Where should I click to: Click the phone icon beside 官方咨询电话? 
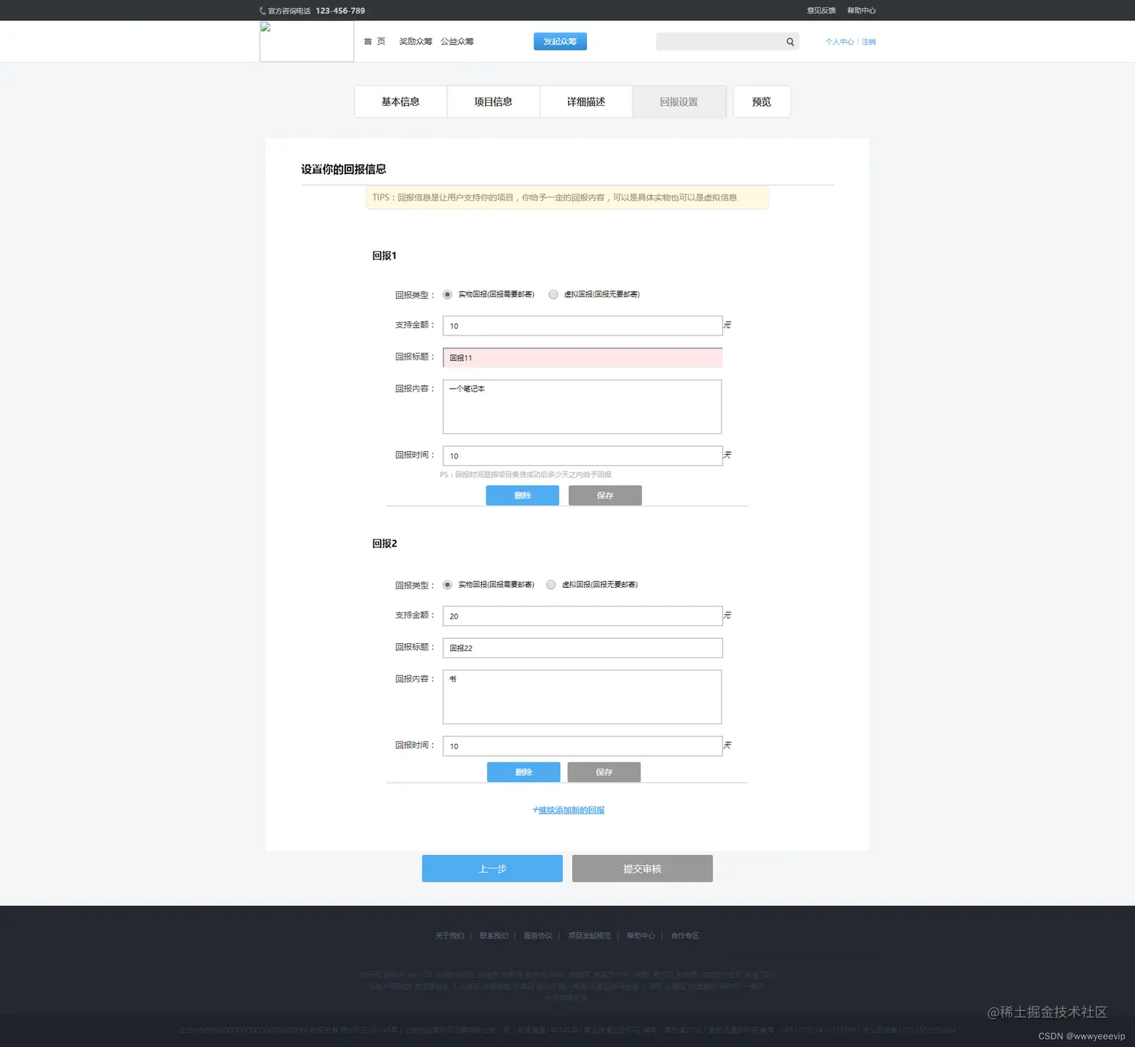coord(263,11)
